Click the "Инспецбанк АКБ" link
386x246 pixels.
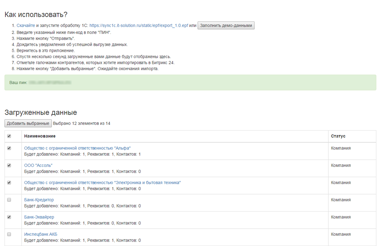pyautogui.click(x=41, y=234)
